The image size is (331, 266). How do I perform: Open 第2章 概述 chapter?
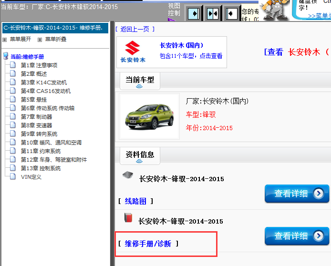34,74
